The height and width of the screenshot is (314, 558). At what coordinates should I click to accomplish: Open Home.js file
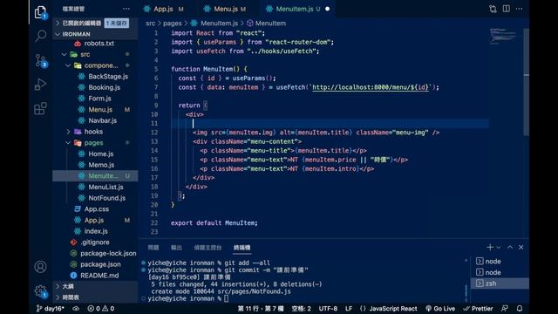point(95,154)
